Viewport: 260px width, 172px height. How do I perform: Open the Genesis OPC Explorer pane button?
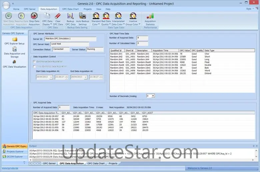tap(15, 146)
